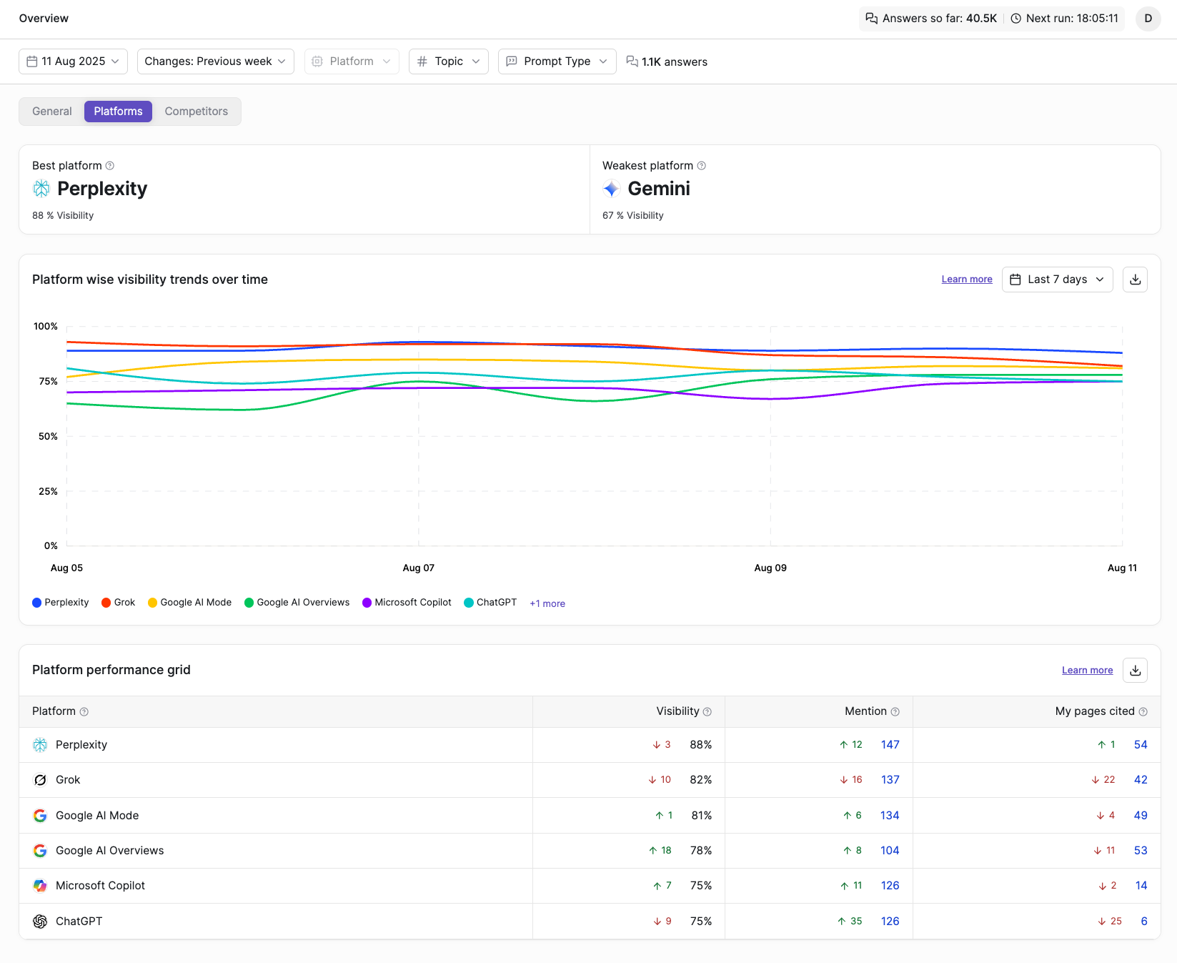Toggle Microsoft Copilot legend entry
This screenshot has width=1177, height=963.
tap(407, 603)
